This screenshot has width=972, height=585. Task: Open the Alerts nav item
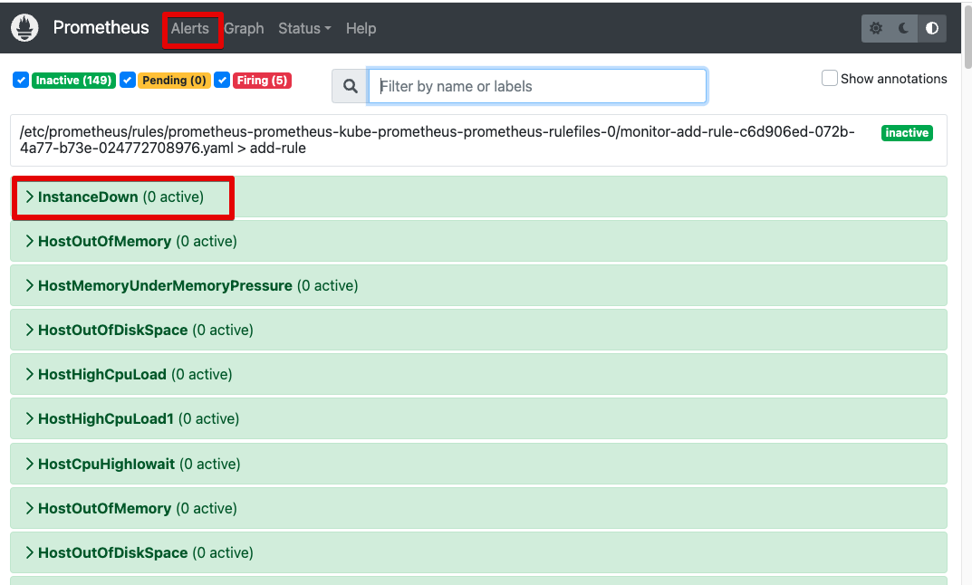click(189, 28)
